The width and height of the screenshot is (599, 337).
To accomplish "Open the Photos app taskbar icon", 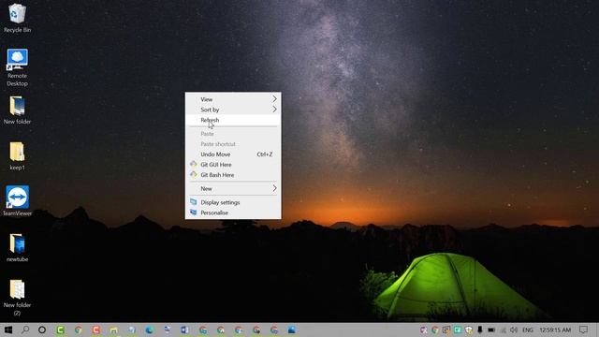I will pyautogui.click(x=292, y=330).
